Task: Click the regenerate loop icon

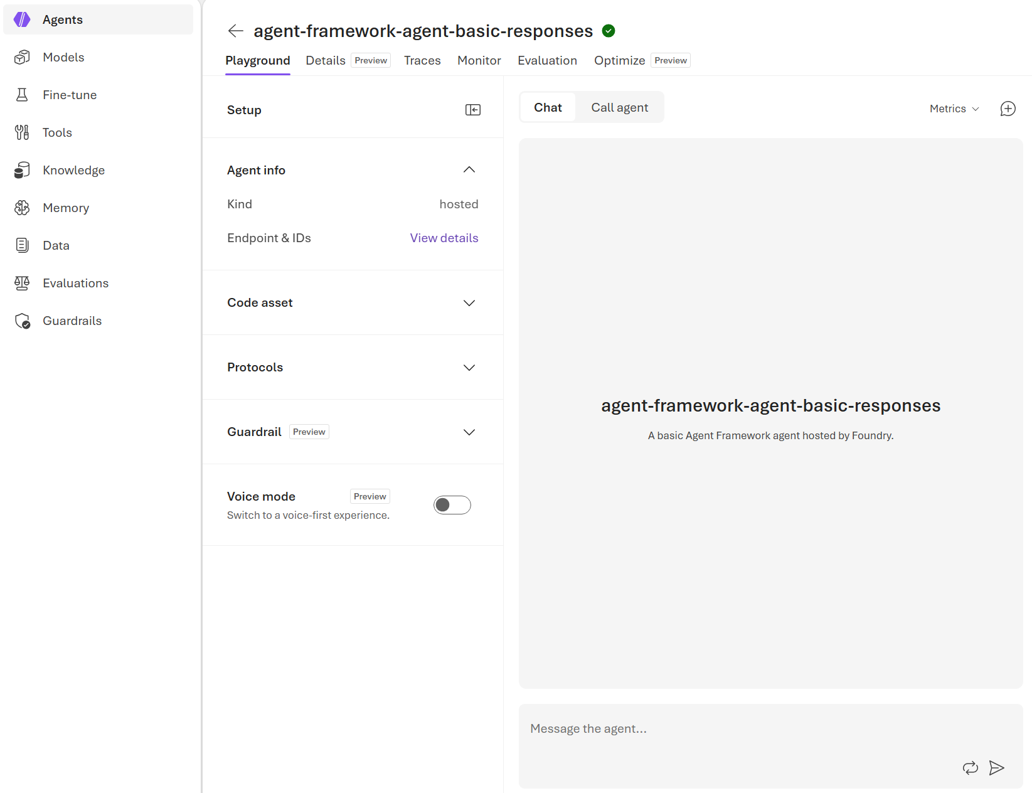Action: pos(971,768)
